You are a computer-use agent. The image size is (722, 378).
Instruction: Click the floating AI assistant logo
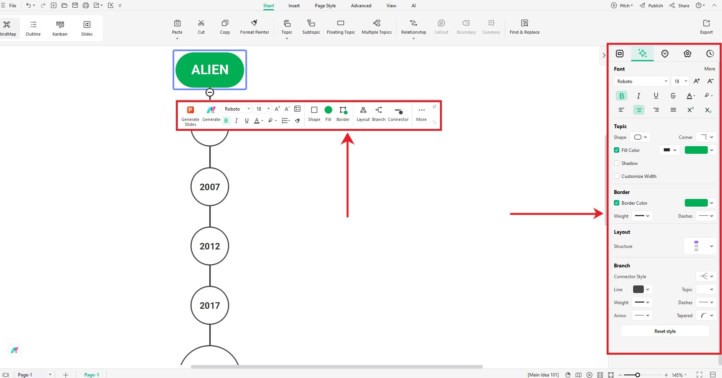coord(15,350)
